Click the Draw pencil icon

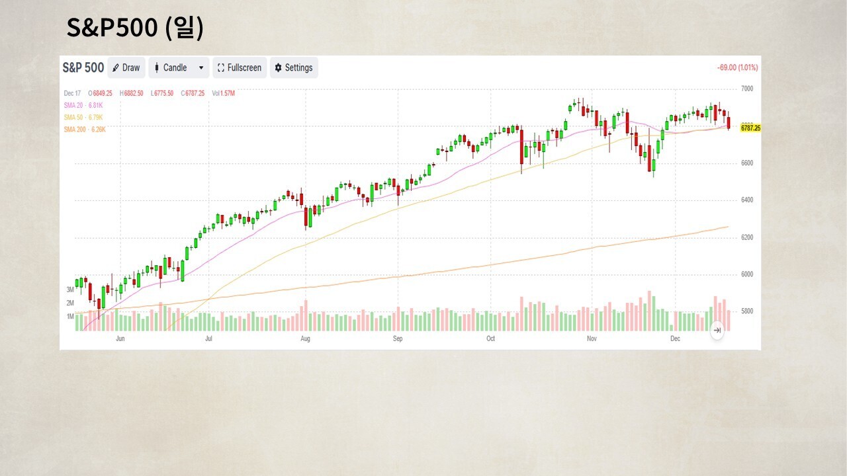click(116, 68)
